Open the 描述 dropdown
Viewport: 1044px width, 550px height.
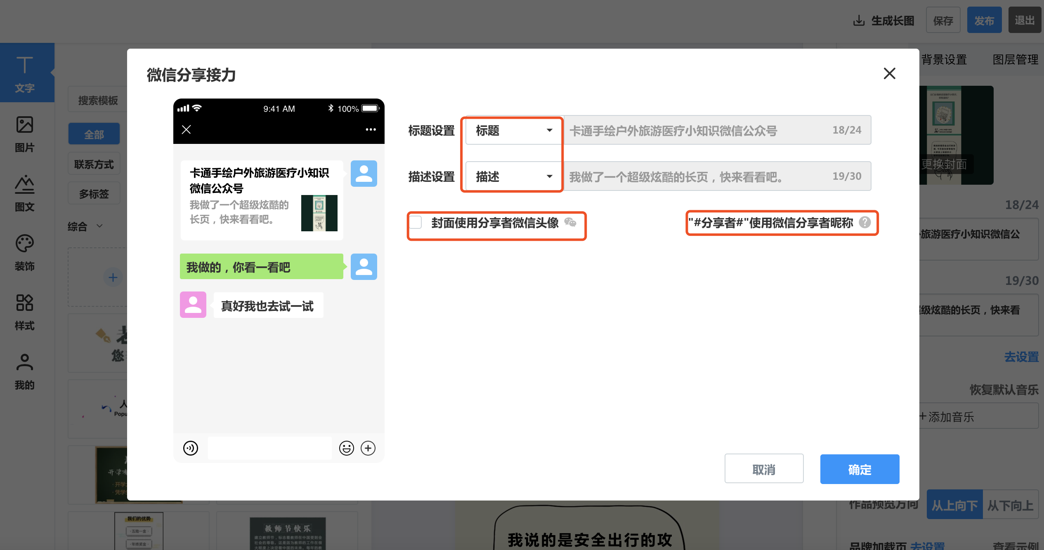(x=514, y=176)
